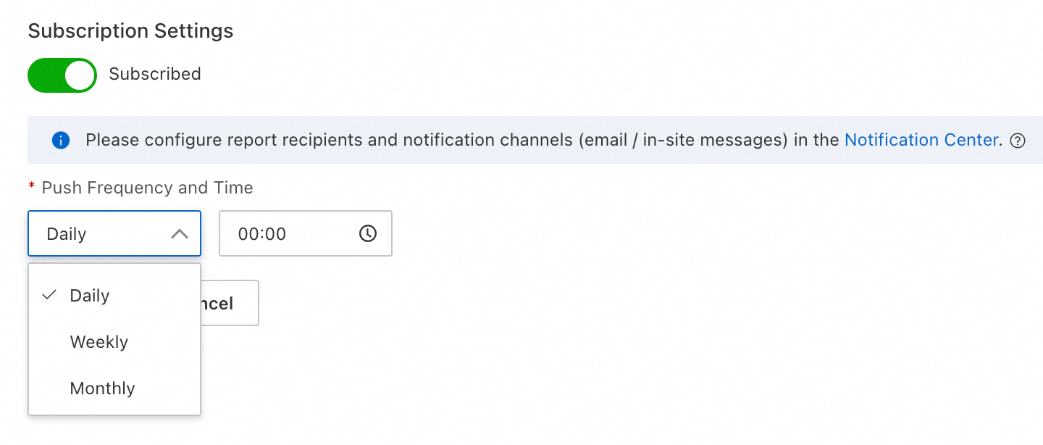Click the Daily frequency combo box
This screenshot has height=445, width=1043.
pos(114,233)
